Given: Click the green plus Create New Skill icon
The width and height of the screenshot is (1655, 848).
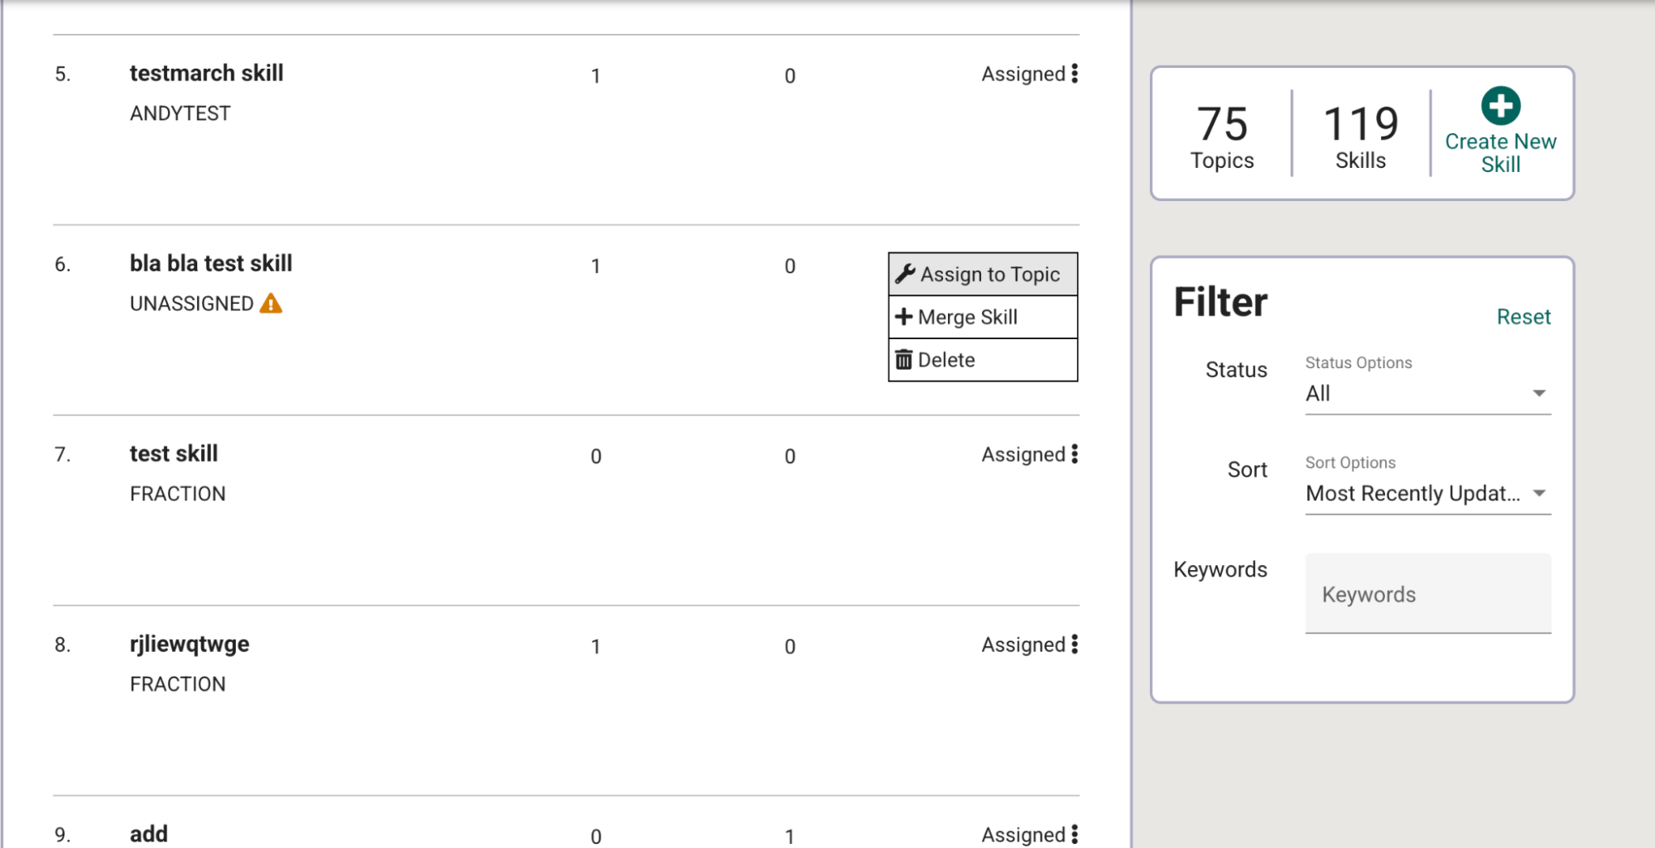Looking at the screenshot, I should point(1500,106).
